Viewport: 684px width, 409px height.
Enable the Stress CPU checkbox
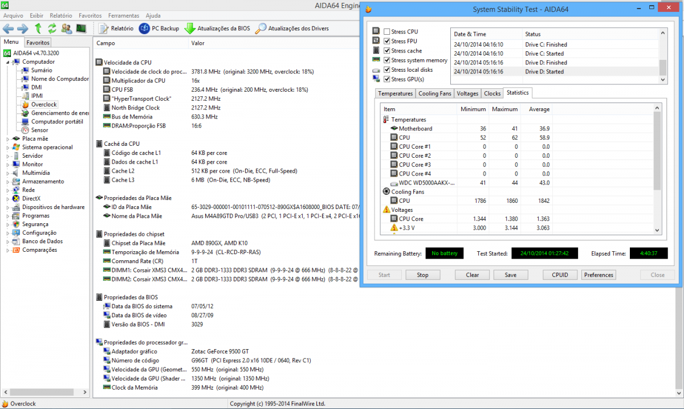click(387, 32)
